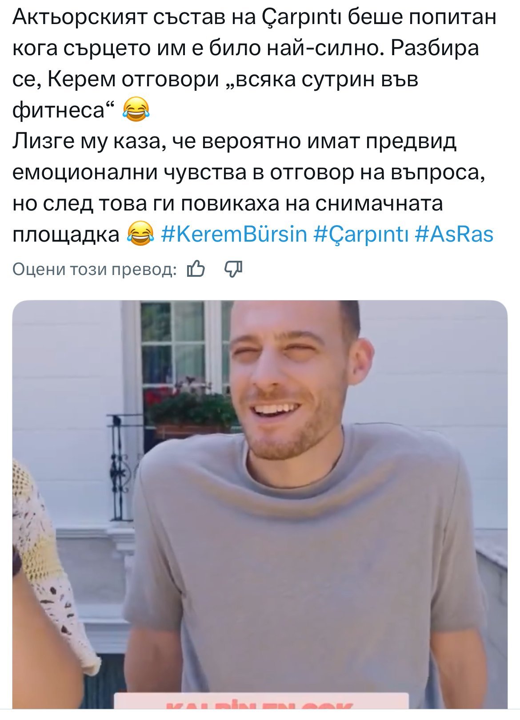Screen dimensions: 520x720
Task: Open the video of the smiling man
Action: click(260, 504)
